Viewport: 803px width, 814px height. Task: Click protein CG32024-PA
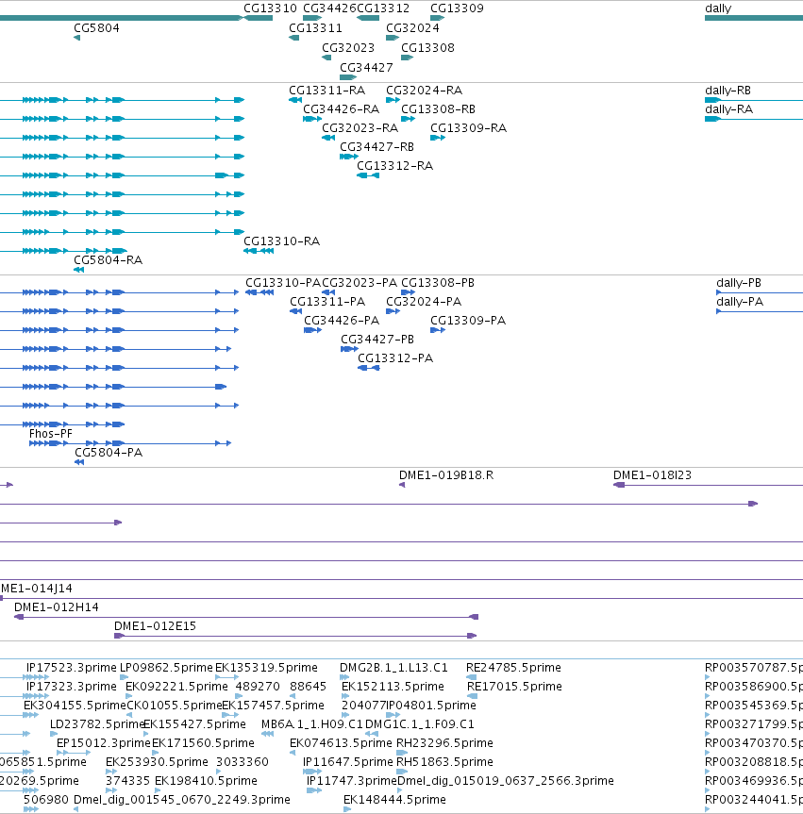click(424, 302)
